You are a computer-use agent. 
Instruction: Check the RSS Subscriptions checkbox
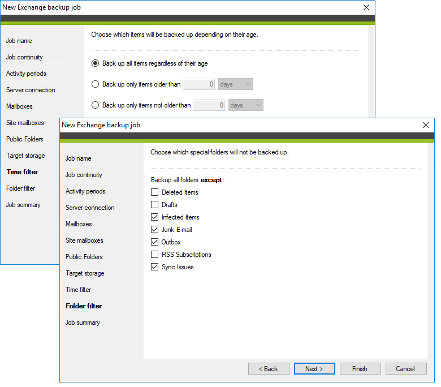pos(155,255)
